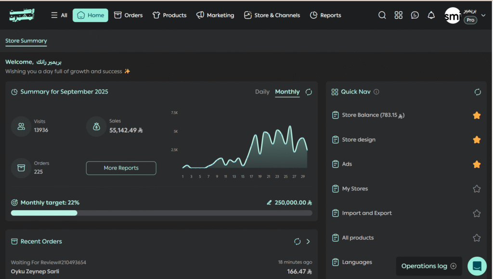Screen dimensions: 493x279
Task: Click the Monthly target progress bar
Action: pos(161,213)
